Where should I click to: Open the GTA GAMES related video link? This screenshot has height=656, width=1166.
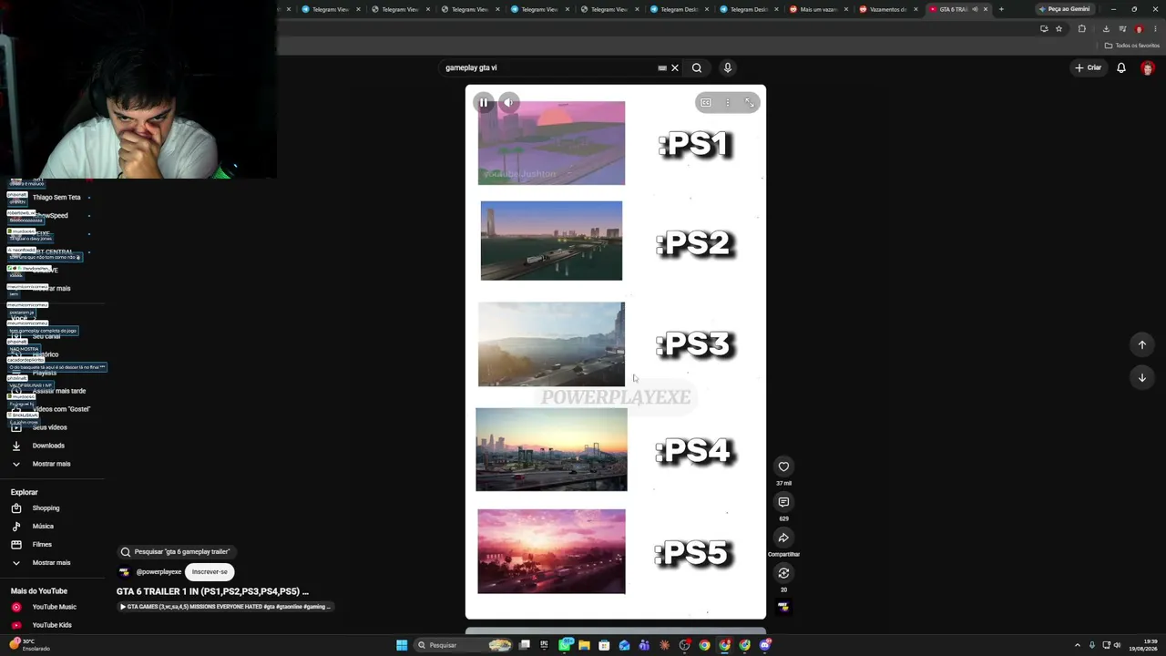coord(226,607)
